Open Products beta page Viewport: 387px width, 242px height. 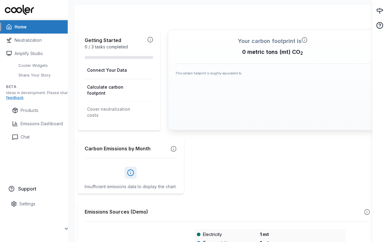[x=29, y=110]
